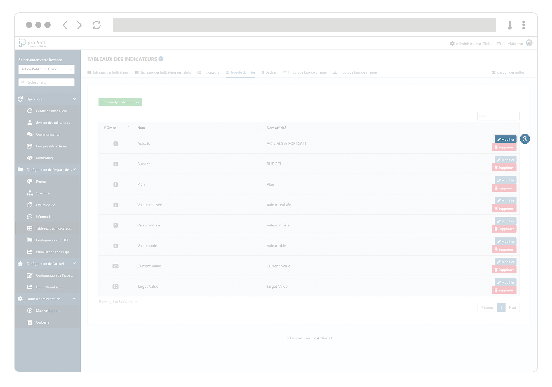Screen dimensions: 552x387
Task: Click Créer un type de données button
Action: coord(120,102)
